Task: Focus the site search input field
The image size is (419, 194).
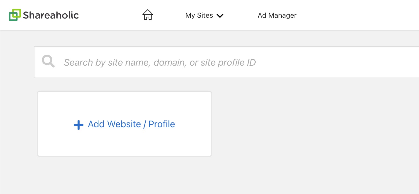Action: pyautogui.click(x=226, y=62)
